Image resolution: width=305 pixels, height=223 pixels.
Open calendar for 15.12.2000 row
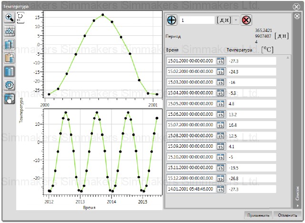(220, 178)
